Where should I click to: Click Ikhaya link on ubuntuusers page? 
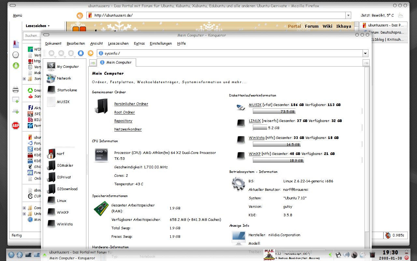click(x=344, y=26)
